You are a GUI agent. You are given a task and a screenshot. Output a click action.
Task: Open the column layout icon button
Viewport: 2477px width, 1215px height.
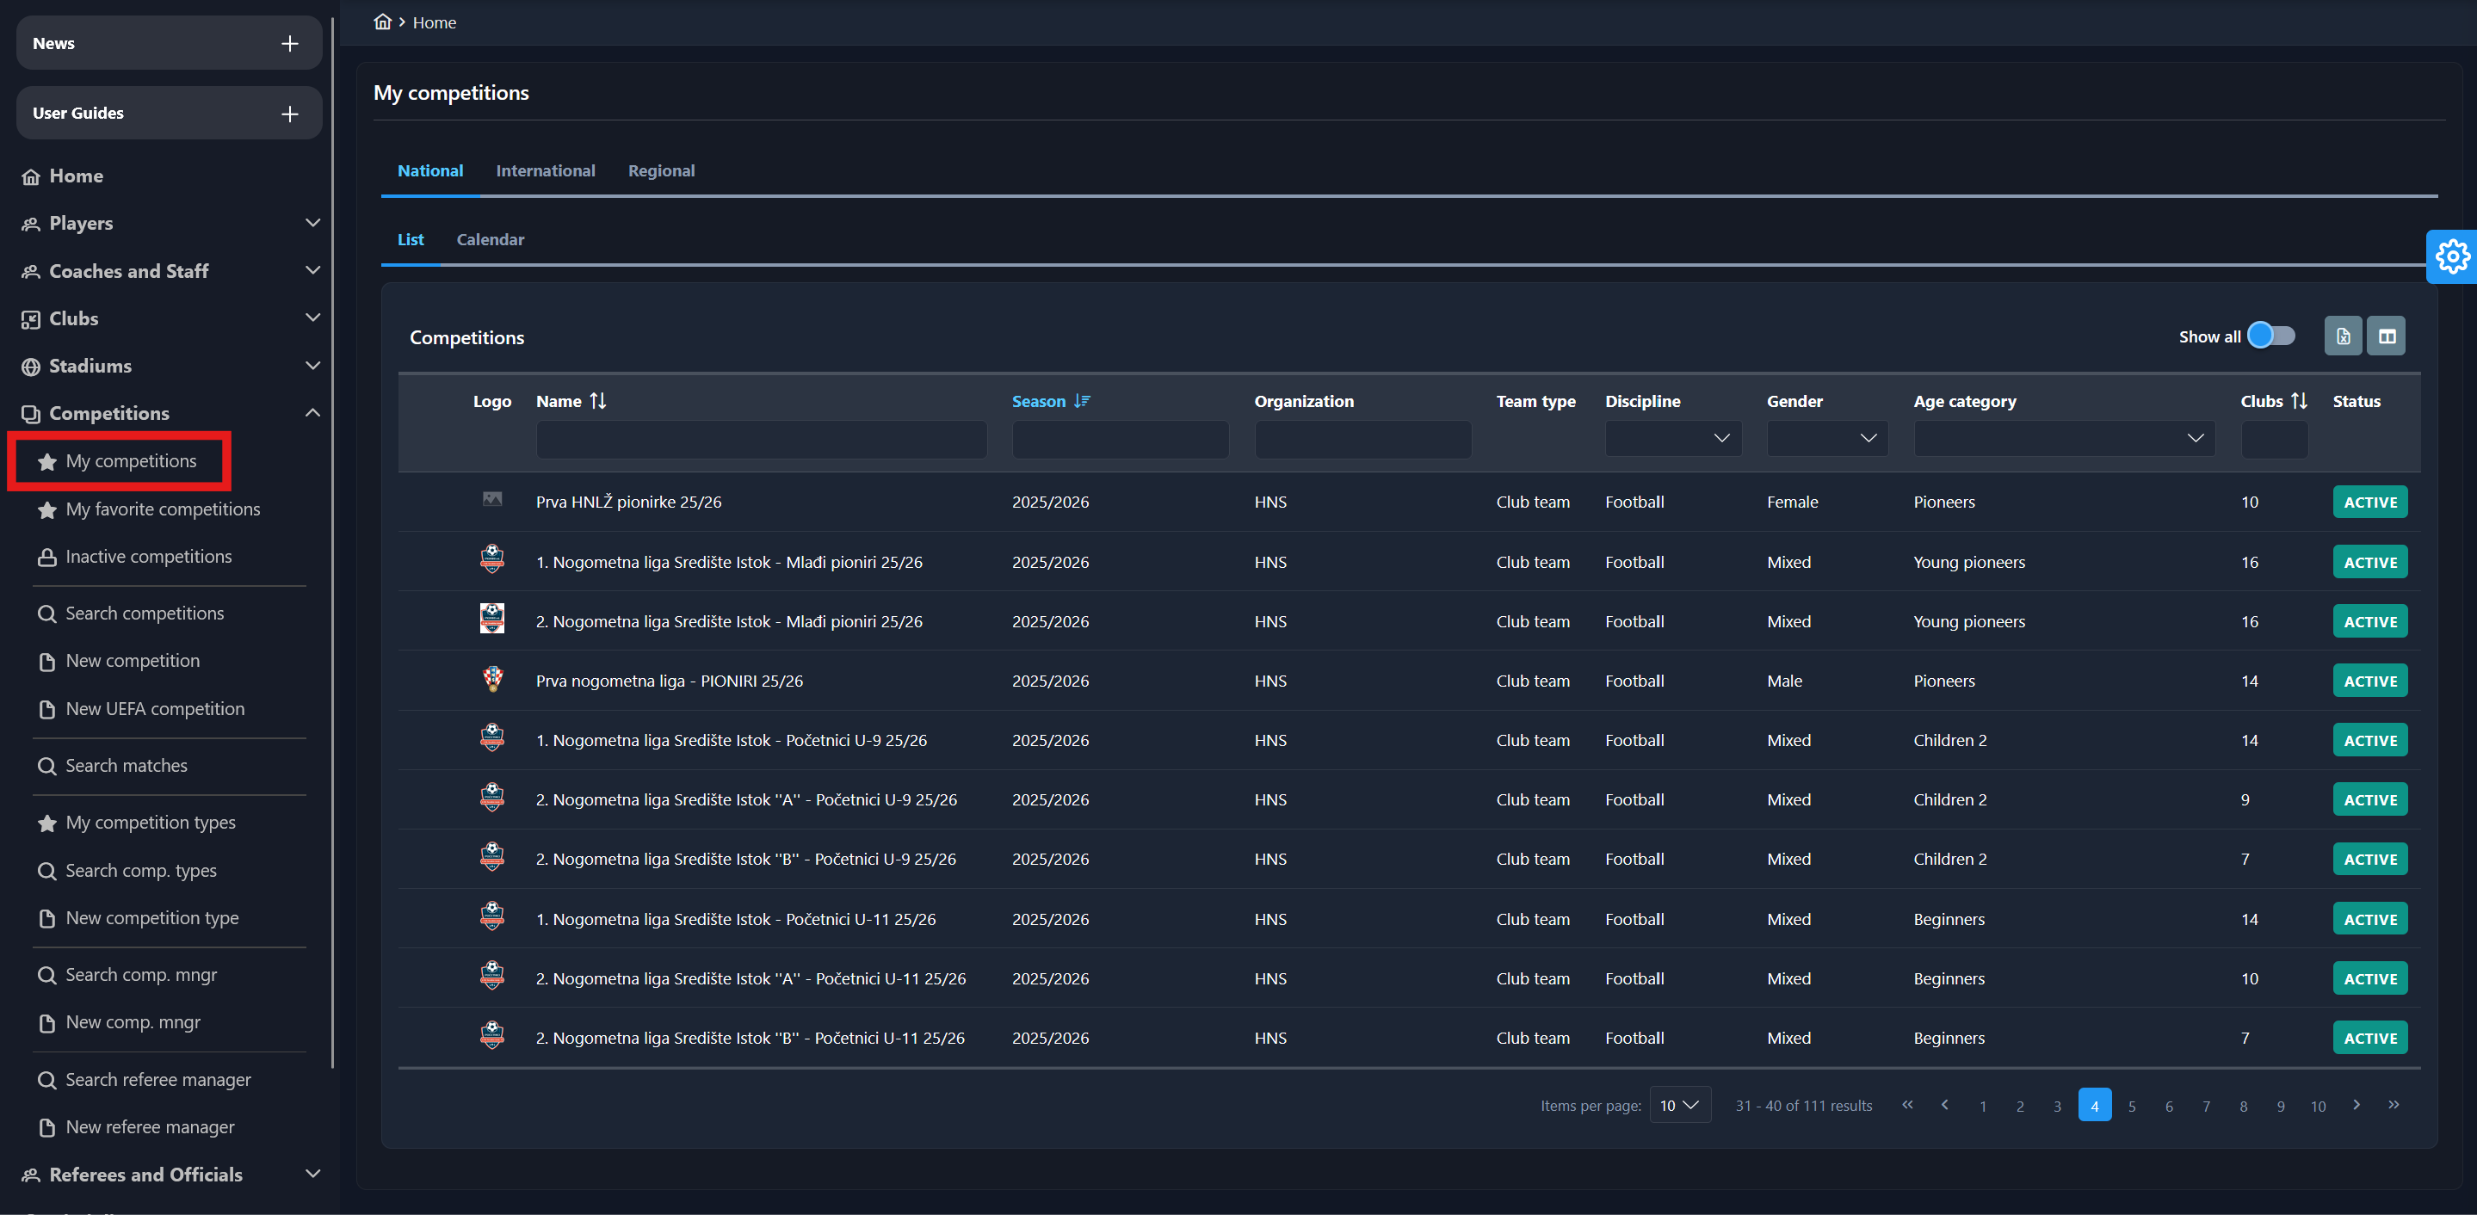(2386, 336)
